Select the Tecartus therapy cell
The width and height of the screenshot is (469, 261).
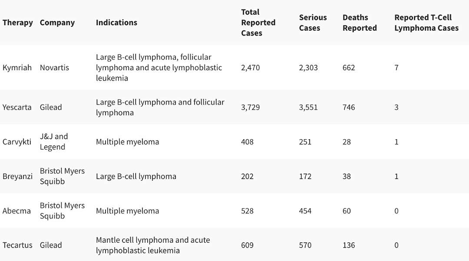pos(17,245)
